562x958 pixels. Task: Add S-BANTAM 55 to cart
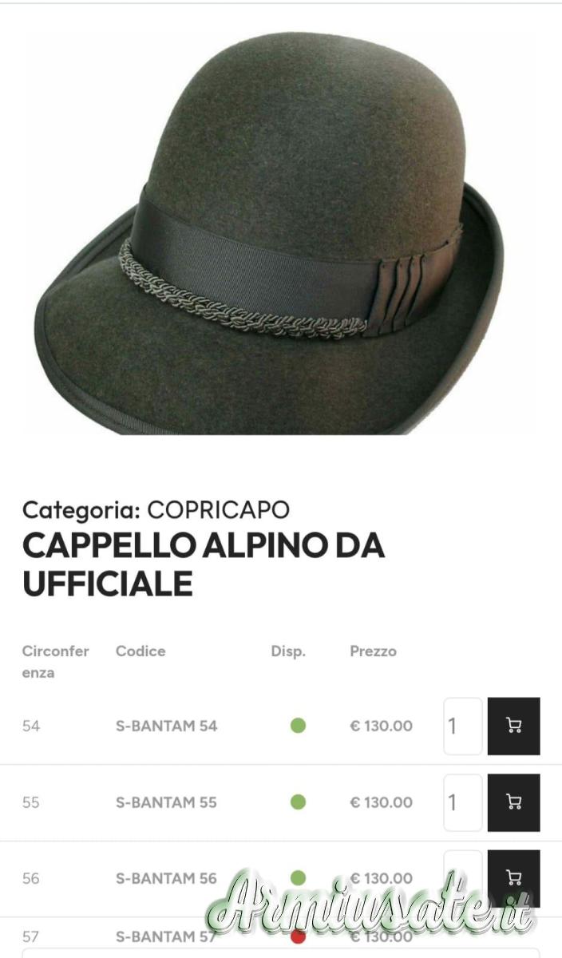tap(513, 802)
